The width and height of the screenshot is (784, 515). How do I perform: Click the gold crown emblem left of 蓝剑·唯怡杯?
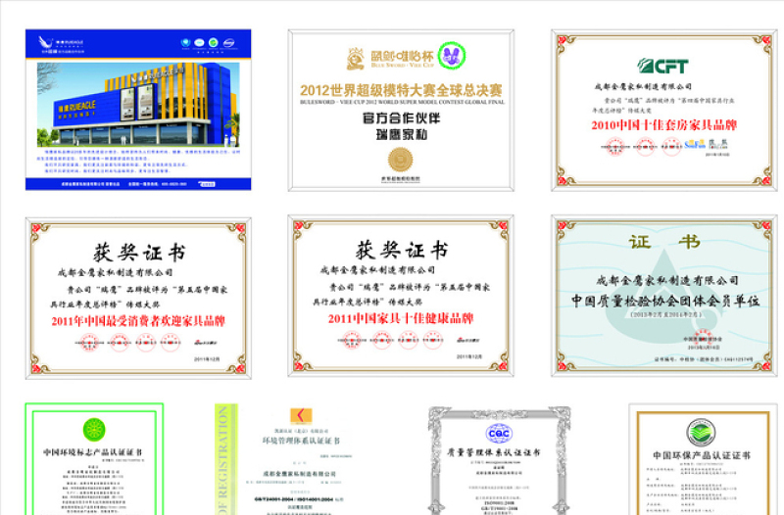click(356, 59)
